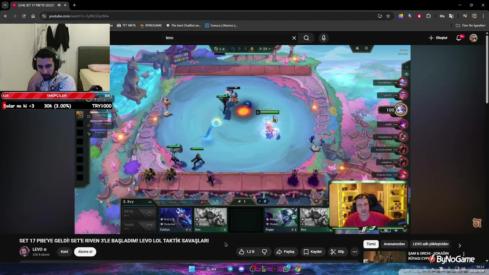Click the Hosgeldin Kizım player portrait
The image size is (489, 275).
point(403,175)
